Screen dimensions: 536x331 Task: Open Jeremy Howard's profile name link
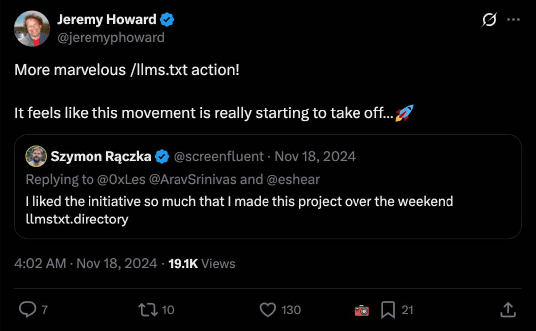106,20
